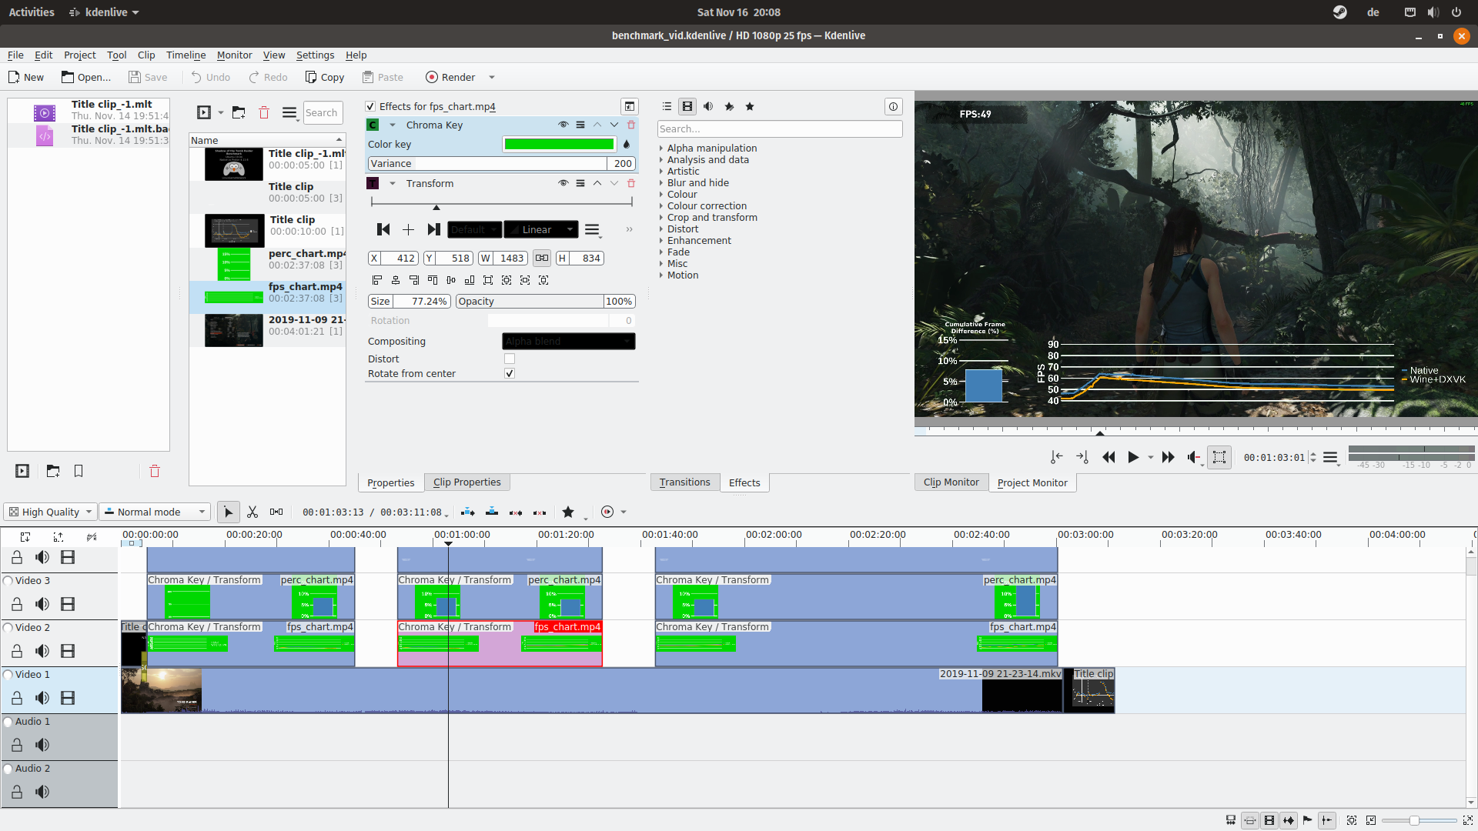Select the spacer tool
1478x831 pixels.
(x=276, y=512)
